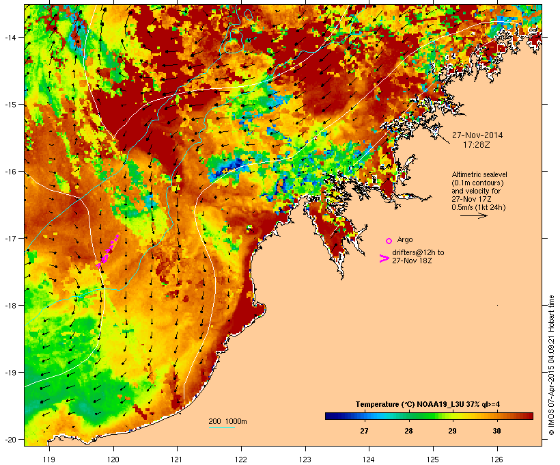Click longitude axis label 125

[x=433, y=460]
